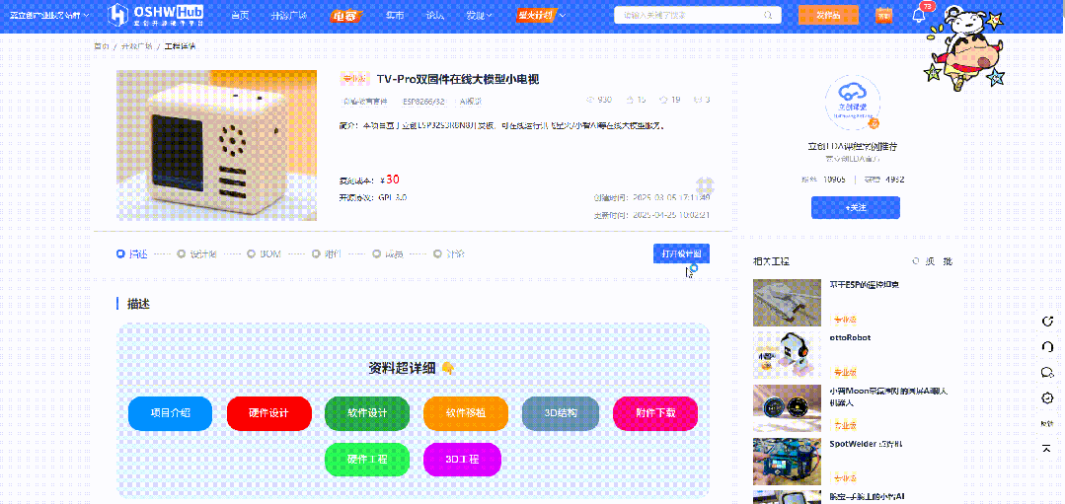The image size is (1065, 504).
Task: Click the views eye icon showing 930
Action: coord(589,100)
